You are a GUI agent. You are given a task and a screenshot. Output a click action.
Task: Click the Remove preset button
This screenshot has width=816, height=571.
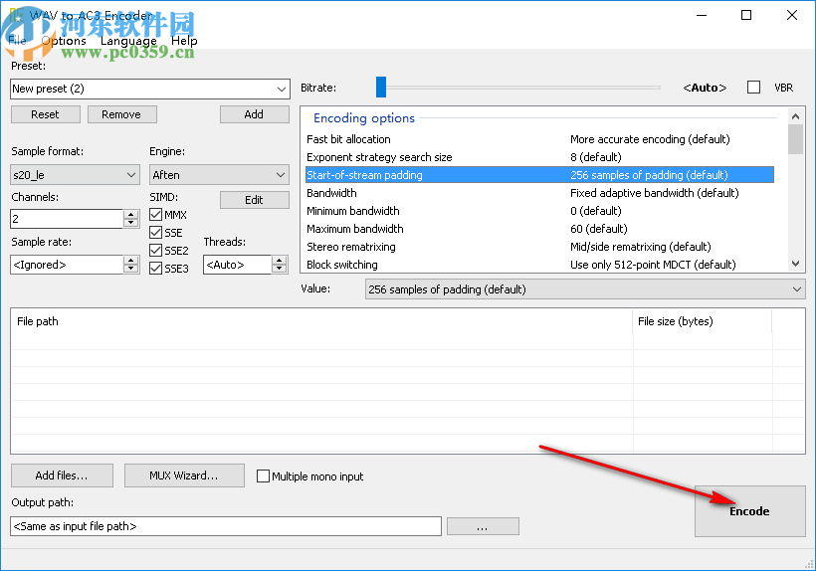pos(121,114)
